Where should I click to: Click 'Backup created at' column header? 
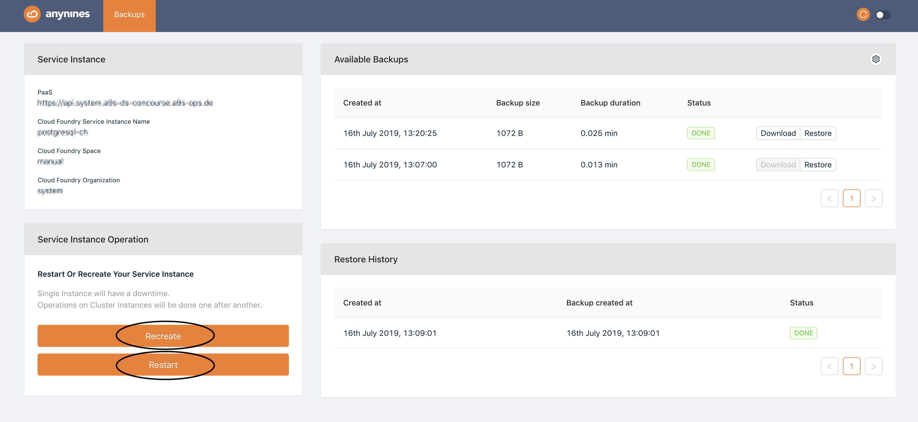(x=599, y=303)
